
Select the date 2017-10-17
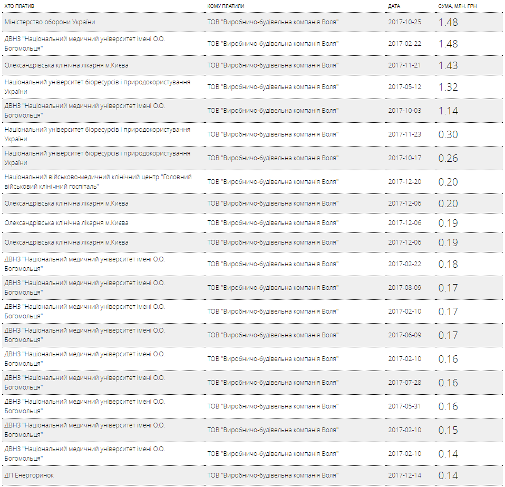(x=404, y=158)
